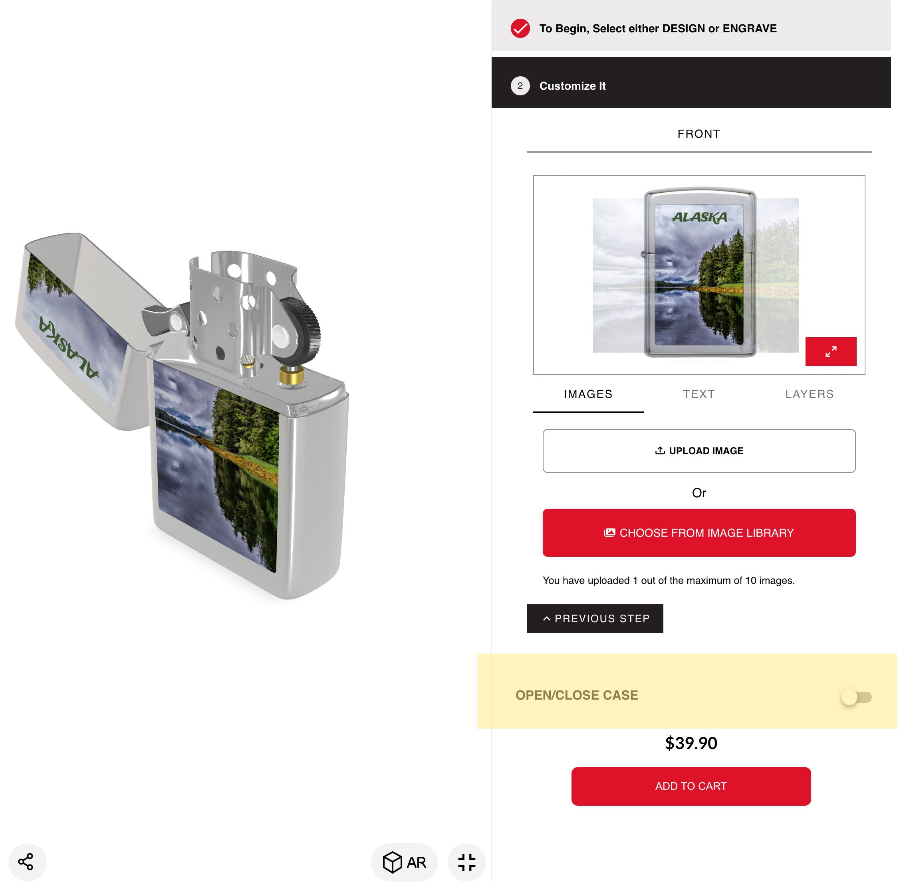Switch to the LAYERS tab
This screenshot has height=882, width=897.
(x=810, y=394)
